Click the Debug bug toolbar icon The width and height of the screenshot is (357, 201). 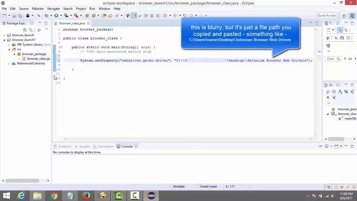pyautogui.click(x=46, y=16)
